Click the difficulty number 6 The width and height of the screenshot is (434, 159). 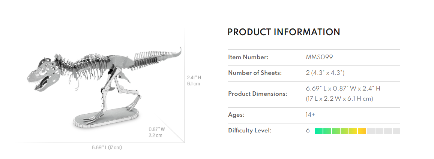coord(308,131)
